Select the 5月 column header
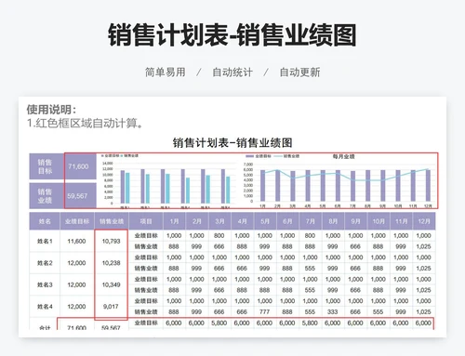465x356 pixels. coord(265,221)
